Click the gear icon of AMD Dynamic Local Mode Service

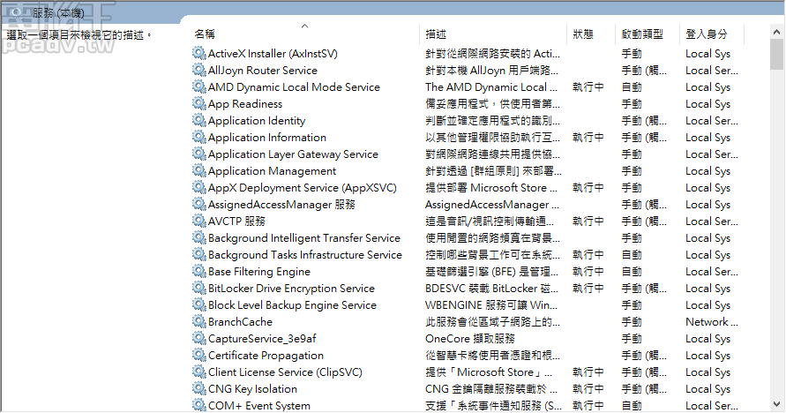click(199, 86)
